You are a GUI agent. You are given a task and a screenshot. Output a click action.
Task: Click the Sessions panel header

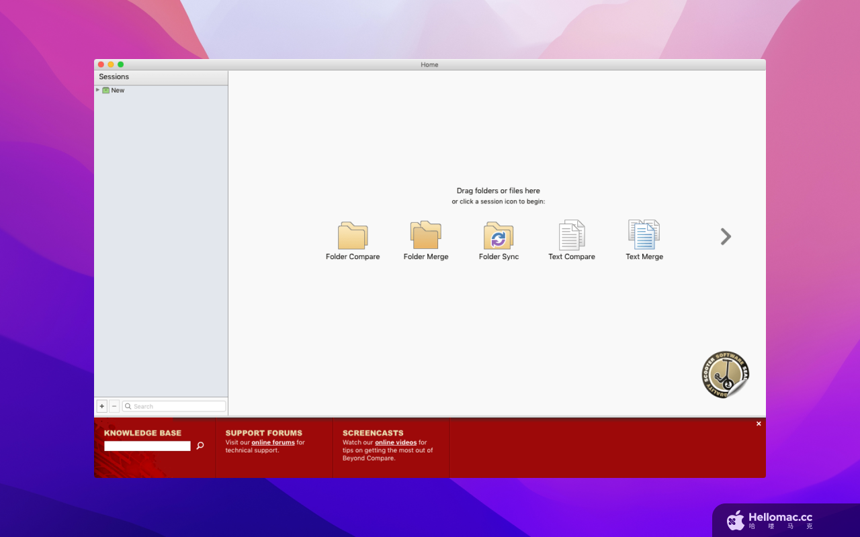(161, 77)
